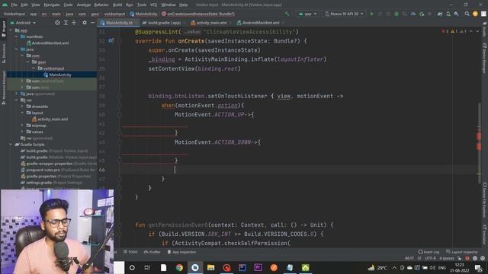
Task: Open the Project tool window tab
Action: 3,29
